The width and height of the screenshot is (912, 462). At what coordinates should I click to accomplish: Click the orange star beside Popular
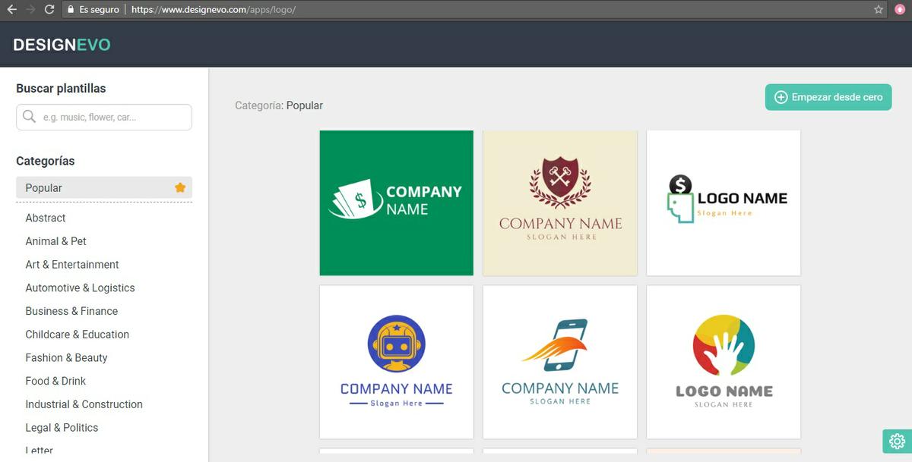tap(180, 187)
